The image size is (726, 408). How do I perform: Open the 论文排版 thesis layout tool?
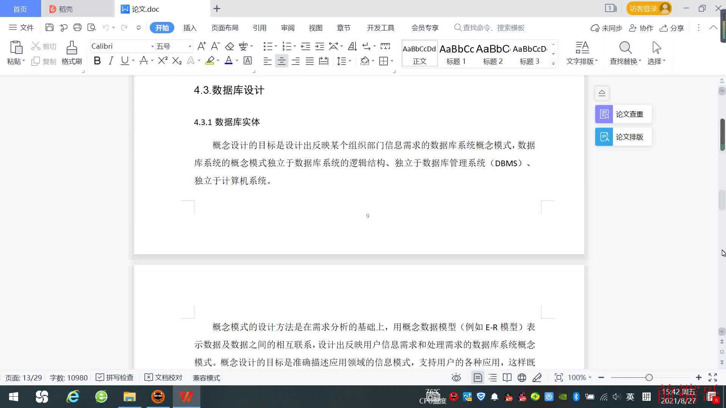[x=623, y=137]
